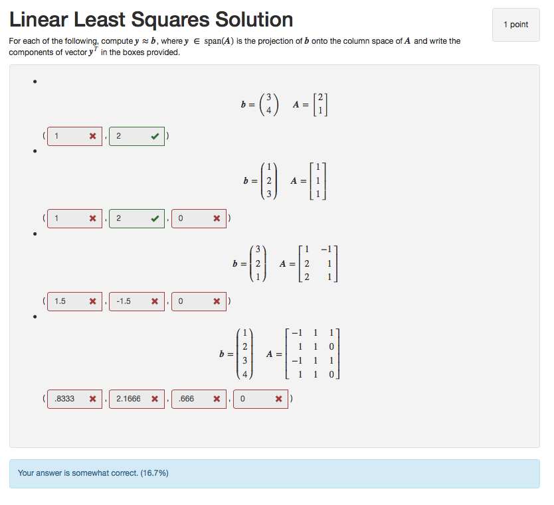Click the red X next to the last "0" answer

click(x=279, y=399)
